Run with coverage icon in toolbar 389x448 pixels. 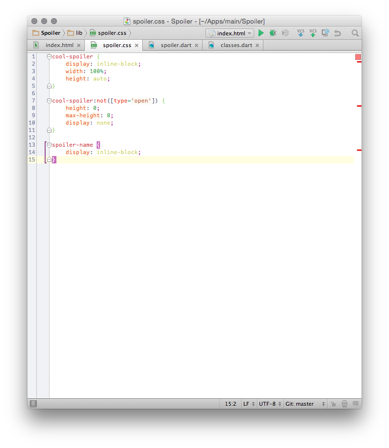285,33
